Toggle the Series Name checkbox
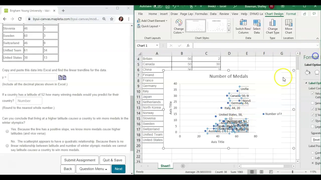Screen dimensions: 321x180 312,103
